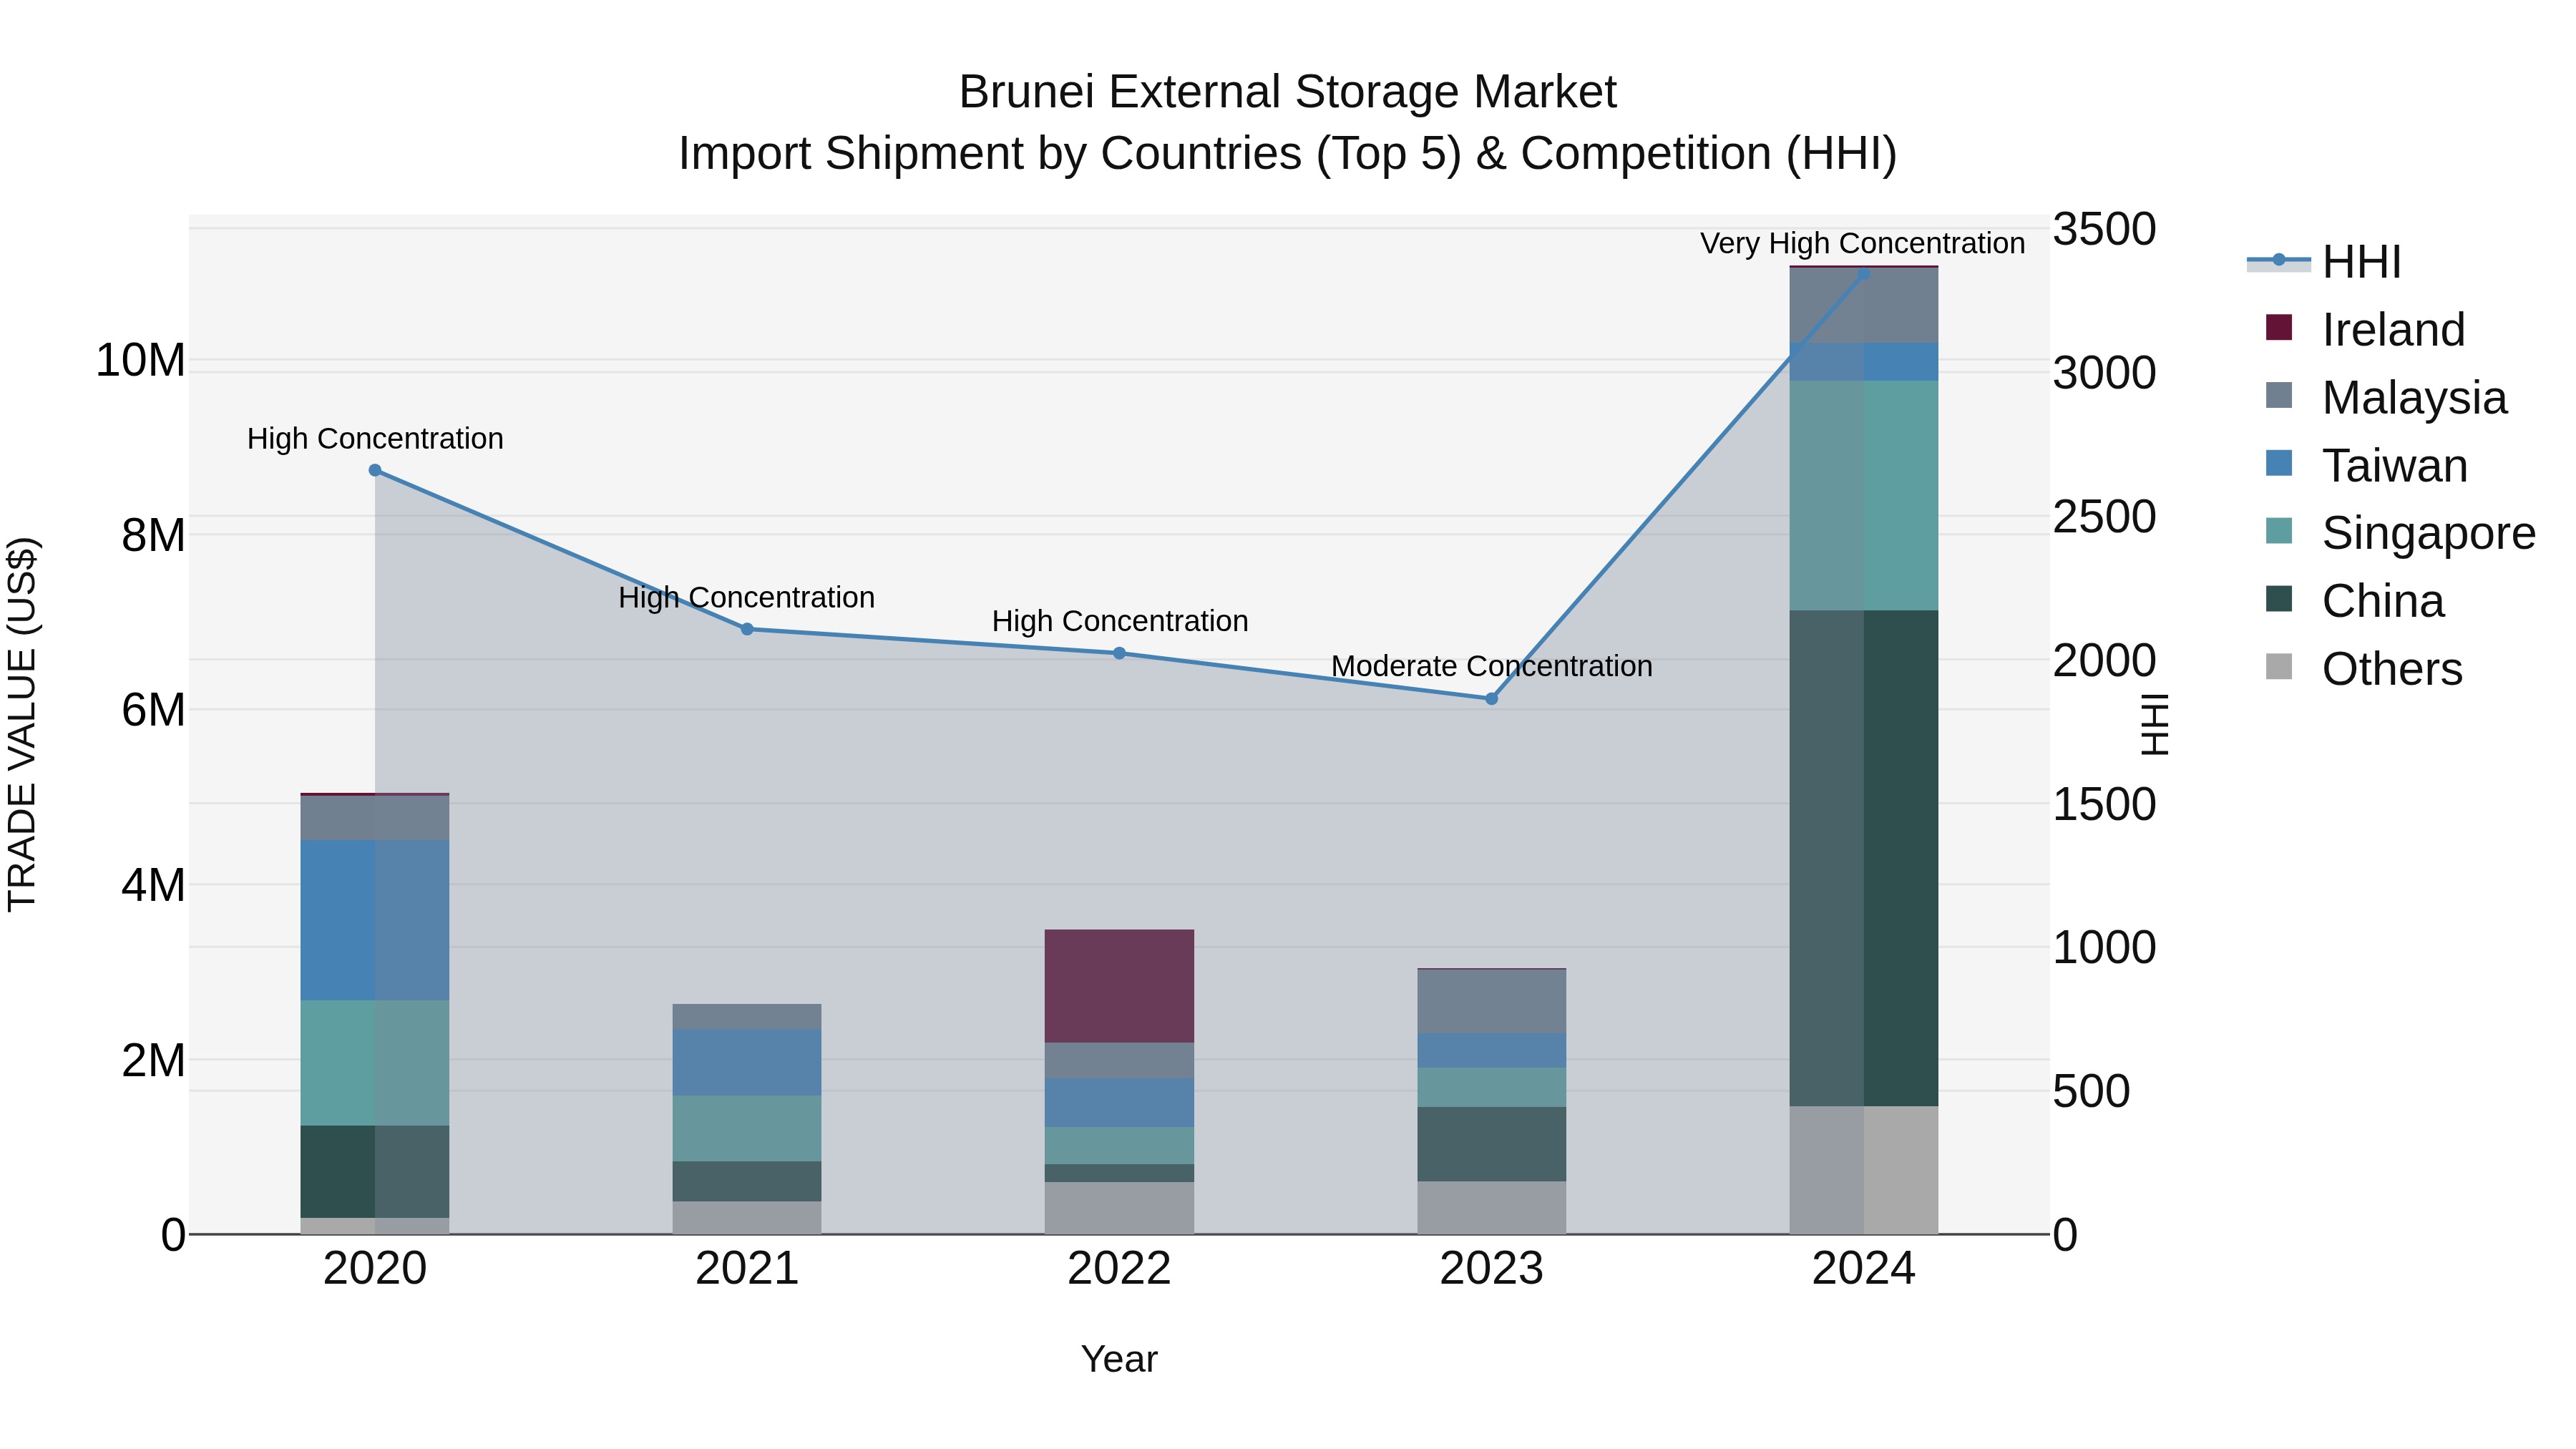Screen dimensions: 2576x1449
Task: Select the Malaysia segment in 2024 bar
Action: [x=1864, y=305]
